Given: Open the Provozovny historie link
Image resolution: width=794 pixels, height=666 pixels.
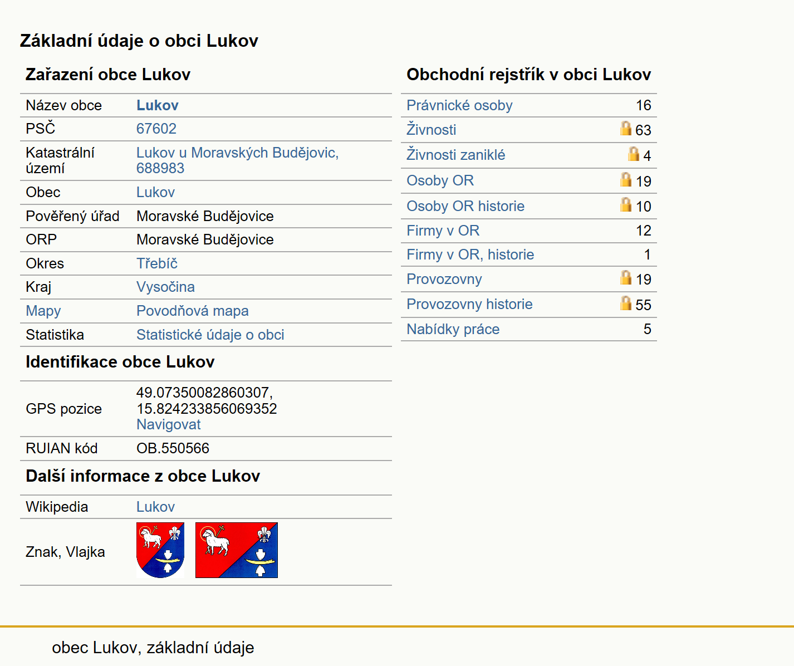Looking at the screenshot, I should pyautogui.click(x=469, y=304).
